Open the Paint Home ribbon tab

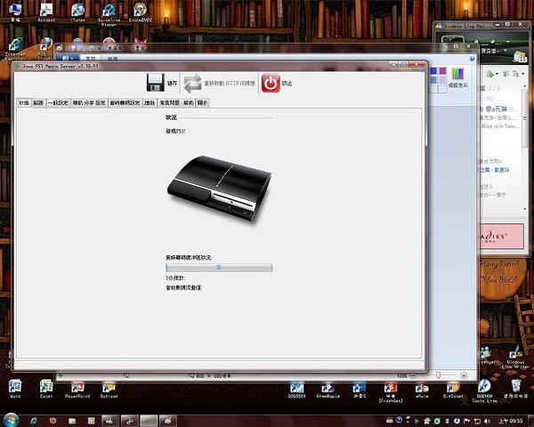pyautogui.click(x=90, y=58)
